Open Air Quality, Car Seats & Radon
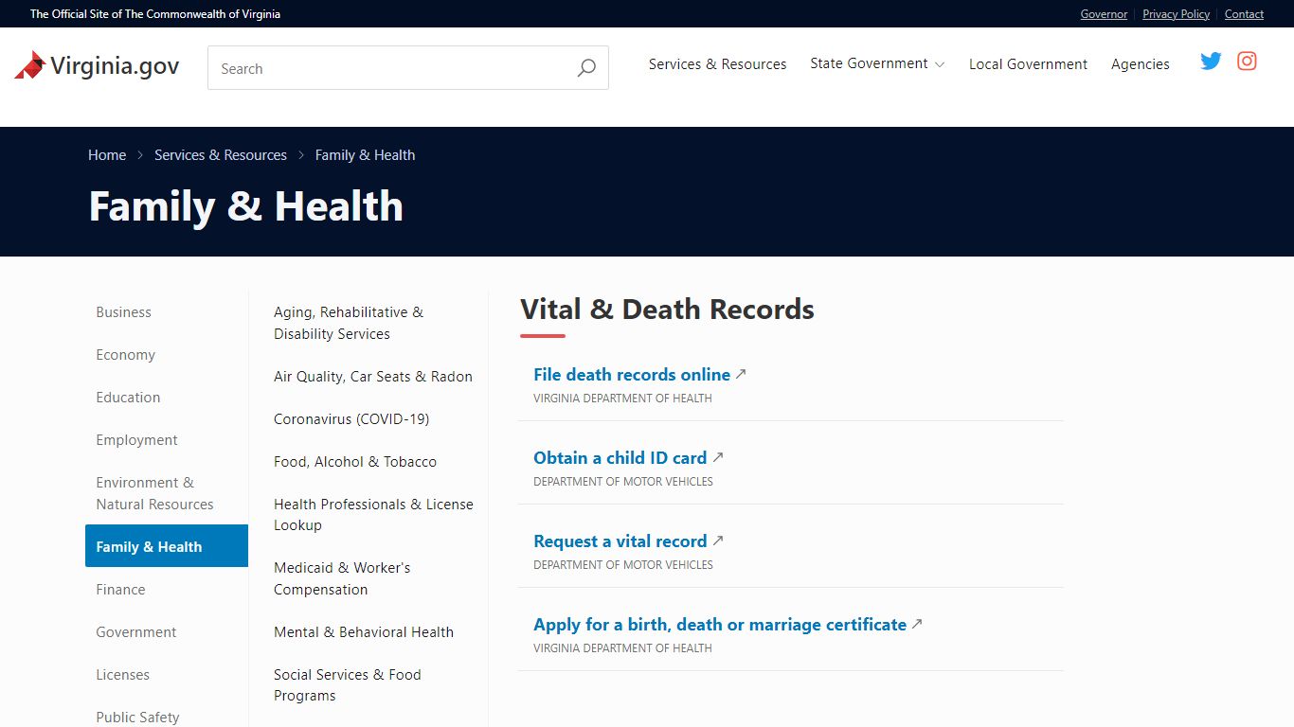 [x=373, y=377]
